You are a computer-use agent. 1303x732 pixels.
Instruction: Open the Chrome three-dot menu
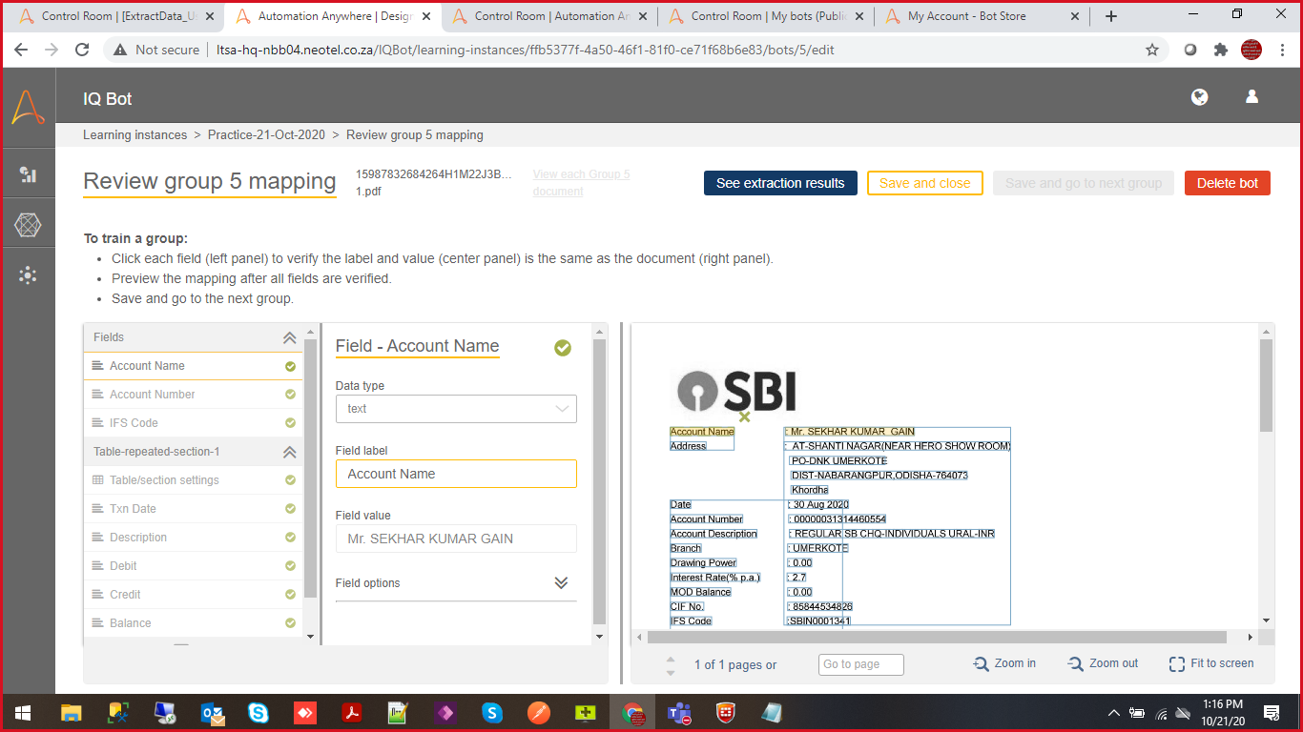click(1283, 50)
